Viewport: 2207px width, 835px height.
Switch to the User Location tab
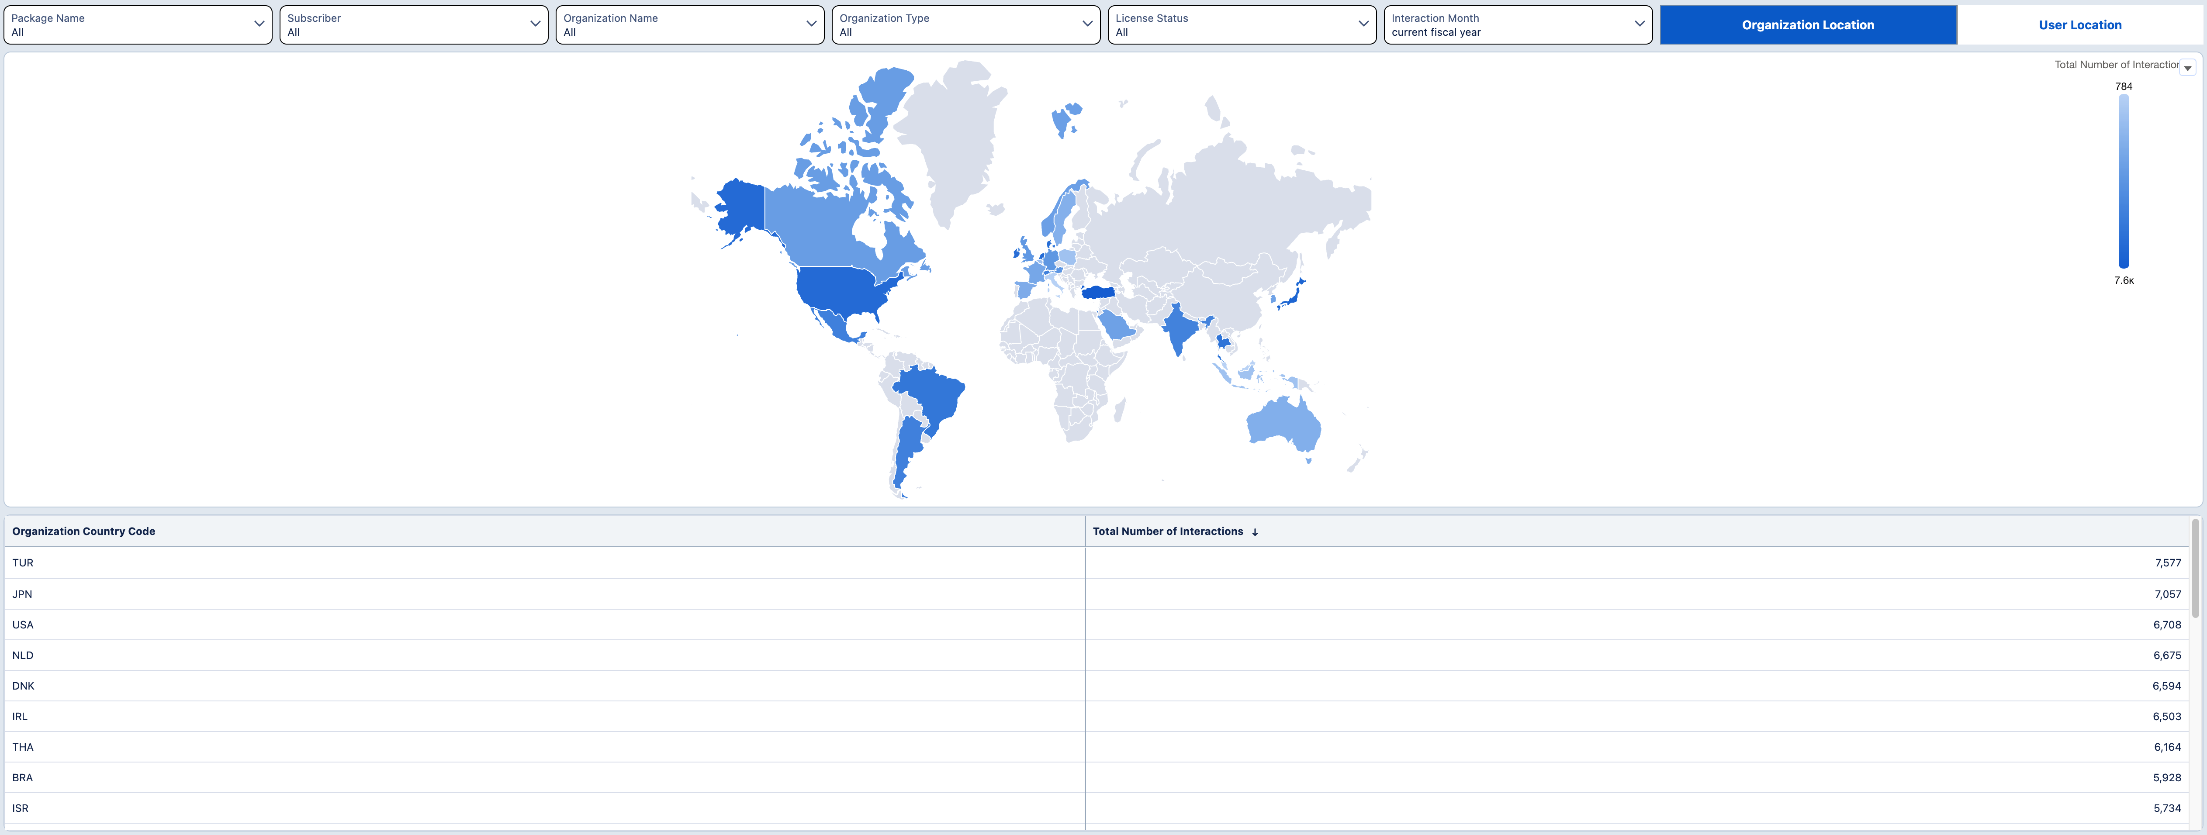2079,25
